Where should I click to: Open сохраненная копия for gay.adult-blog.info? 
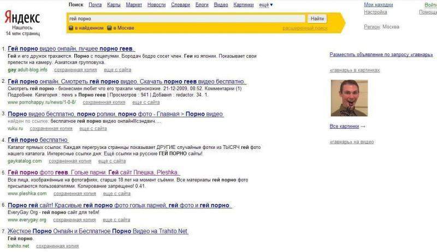click(75, 70)
